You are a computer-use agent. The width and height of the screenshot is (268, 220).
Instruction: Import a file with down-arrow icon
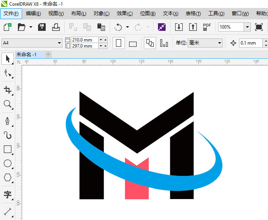click(179, 27)
